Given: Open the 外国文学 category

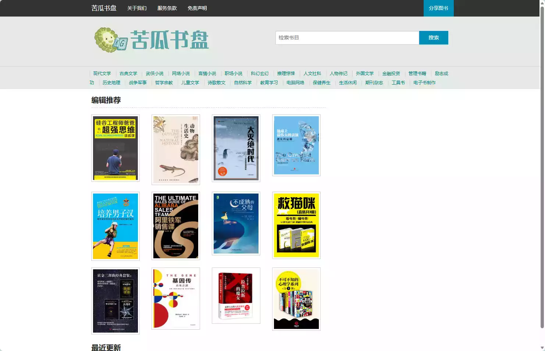Looking at the screenshot, I should tap(365, 74).
